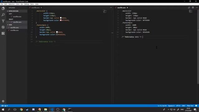
Task: Open sassfile.sass in the SASS folder
Action: point(15,28)
